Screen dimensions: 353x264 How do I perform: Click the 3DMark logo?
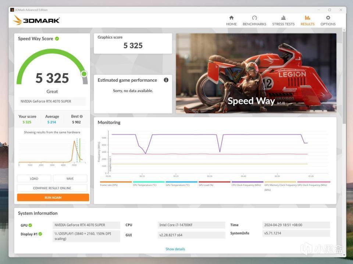[36, 20]
